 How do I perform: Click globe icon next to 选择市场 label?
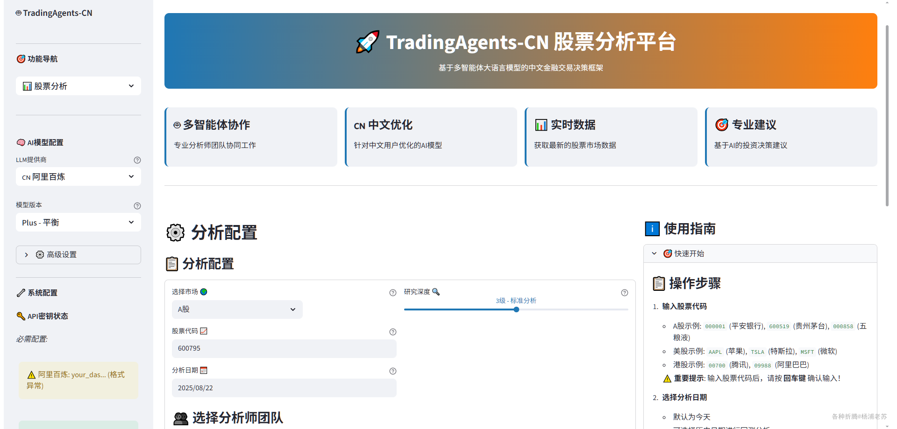click(x=204, y=292)
